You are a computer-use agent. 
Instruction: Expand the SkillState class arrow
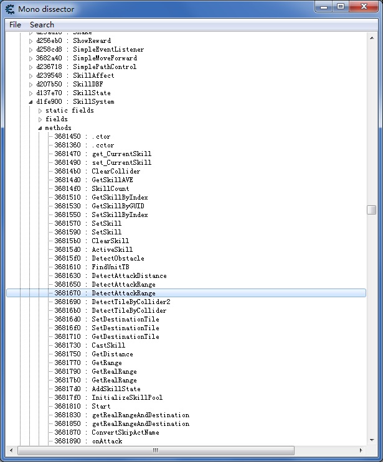coord(31,93)
